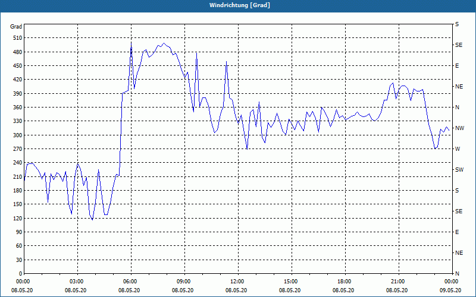The width and height of the screenshot is (476, 297).
Task: Click the 03:00 time label
Action: click(77, 282)
